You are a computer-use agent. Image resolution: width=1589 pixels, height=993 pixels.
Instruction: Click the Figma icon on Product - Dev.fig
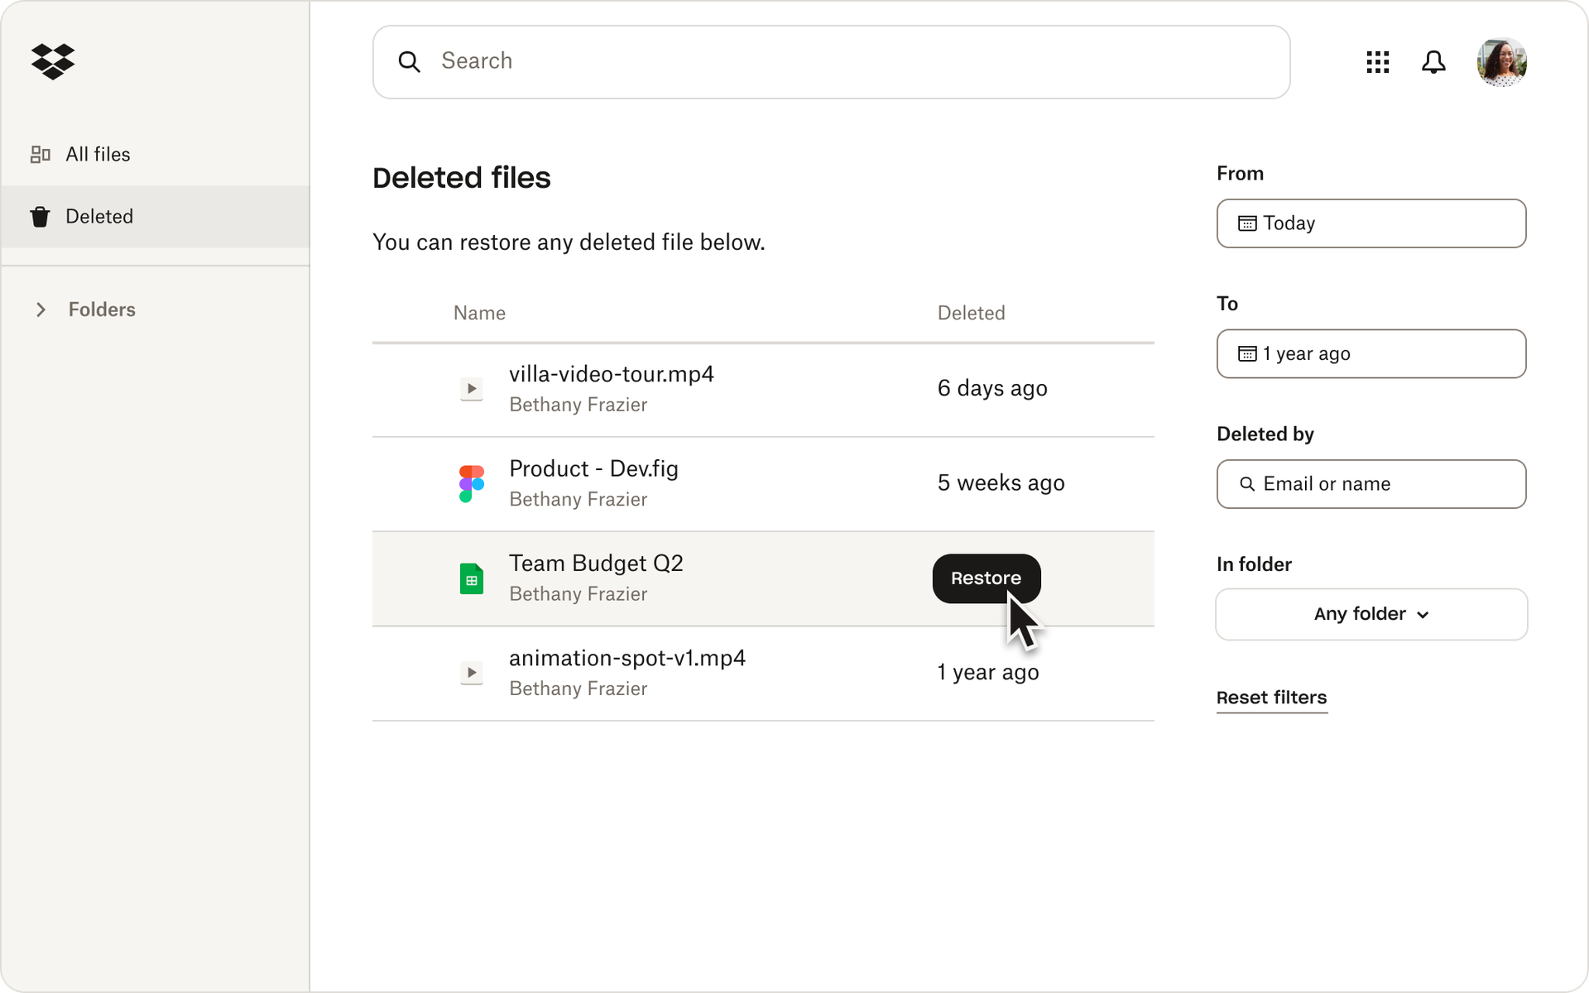tap(471, 483)
